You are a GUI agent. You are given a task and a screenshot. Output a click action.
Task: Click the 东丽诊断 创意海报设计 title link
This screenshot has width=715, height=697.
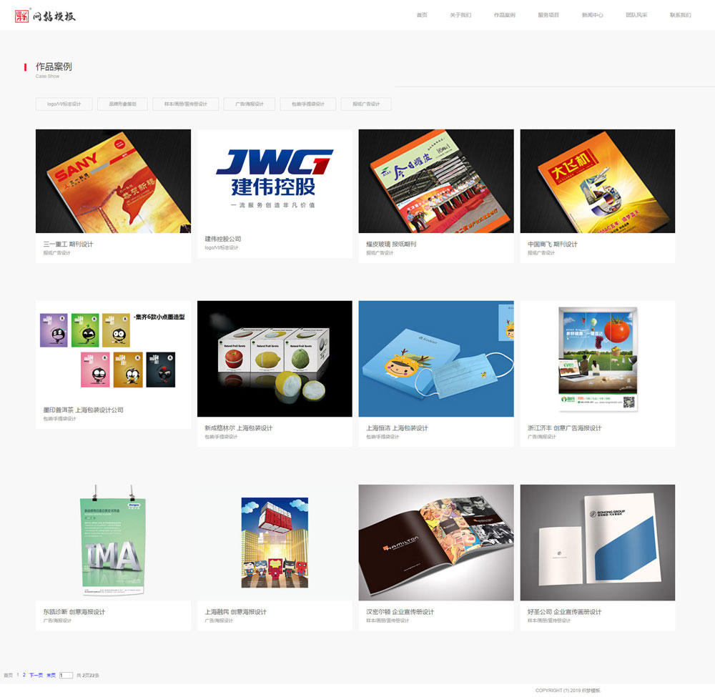[x=74, y=612]
